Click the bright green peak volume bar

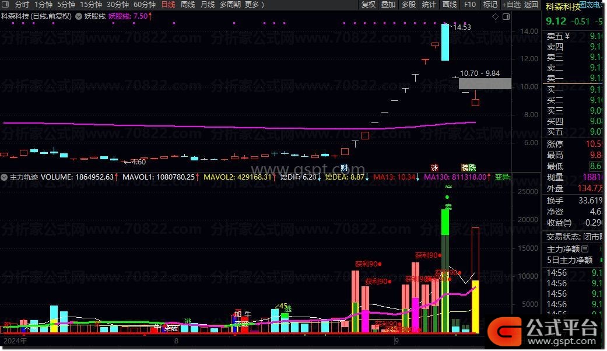pos(445,222)
